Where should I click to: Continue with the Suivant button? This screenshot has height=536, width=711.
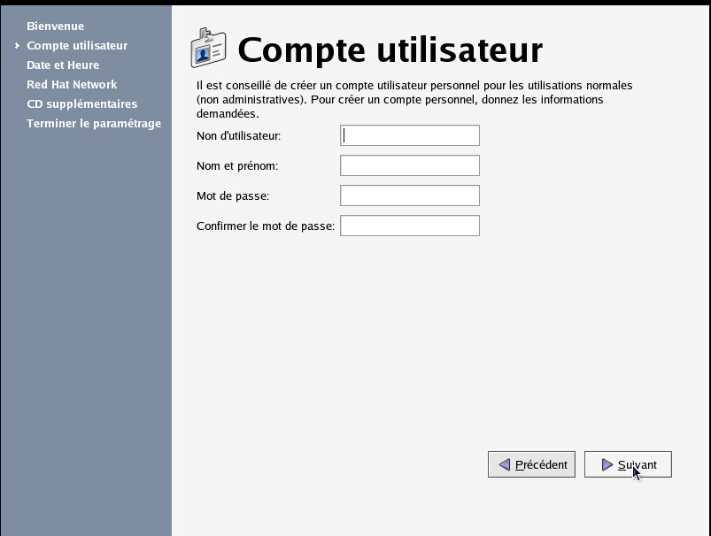[x=628, y=464]
